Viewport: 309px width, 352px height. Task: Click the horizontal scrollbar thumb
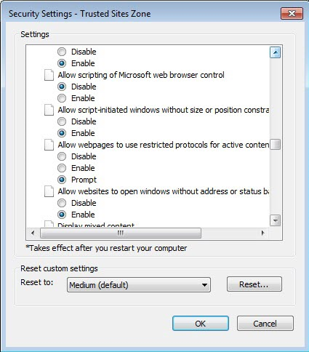tap(121, 233)
